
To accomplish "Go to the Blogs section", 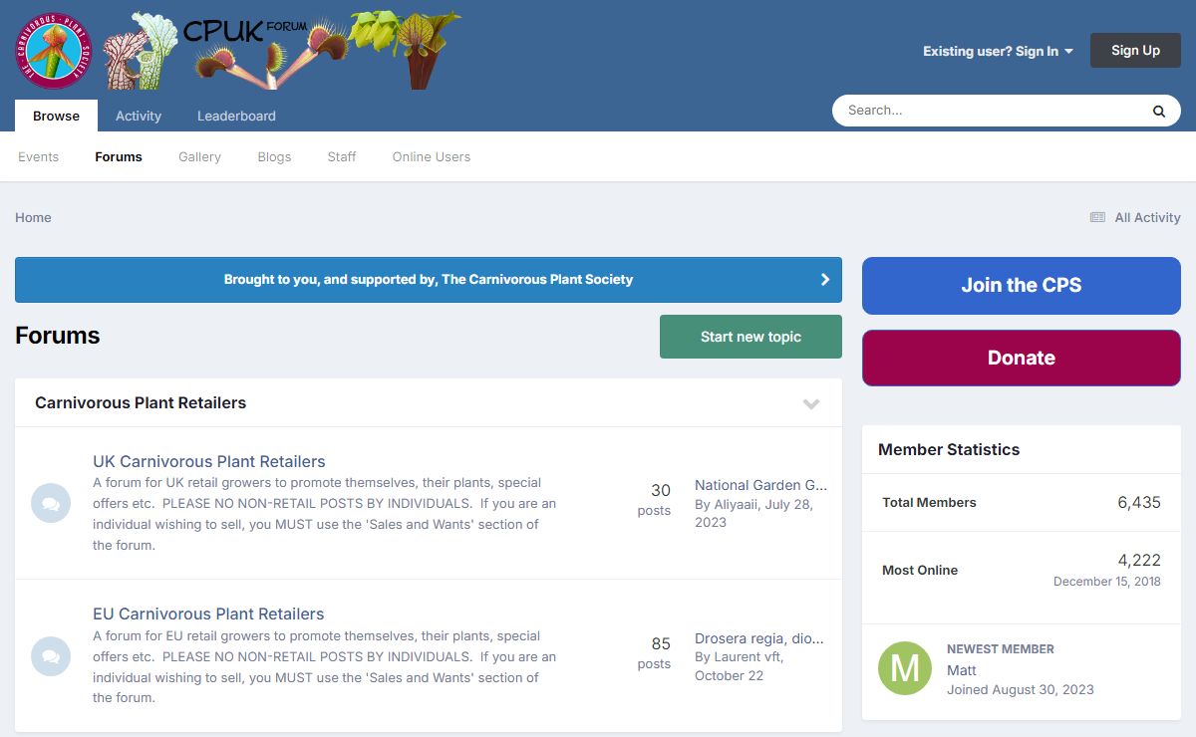I will coord(274,156).
